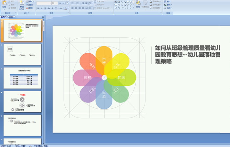This screenshot has height=147, width=230.
Task: Open the Shape Effects menu
Action: (x=155, y=8)
